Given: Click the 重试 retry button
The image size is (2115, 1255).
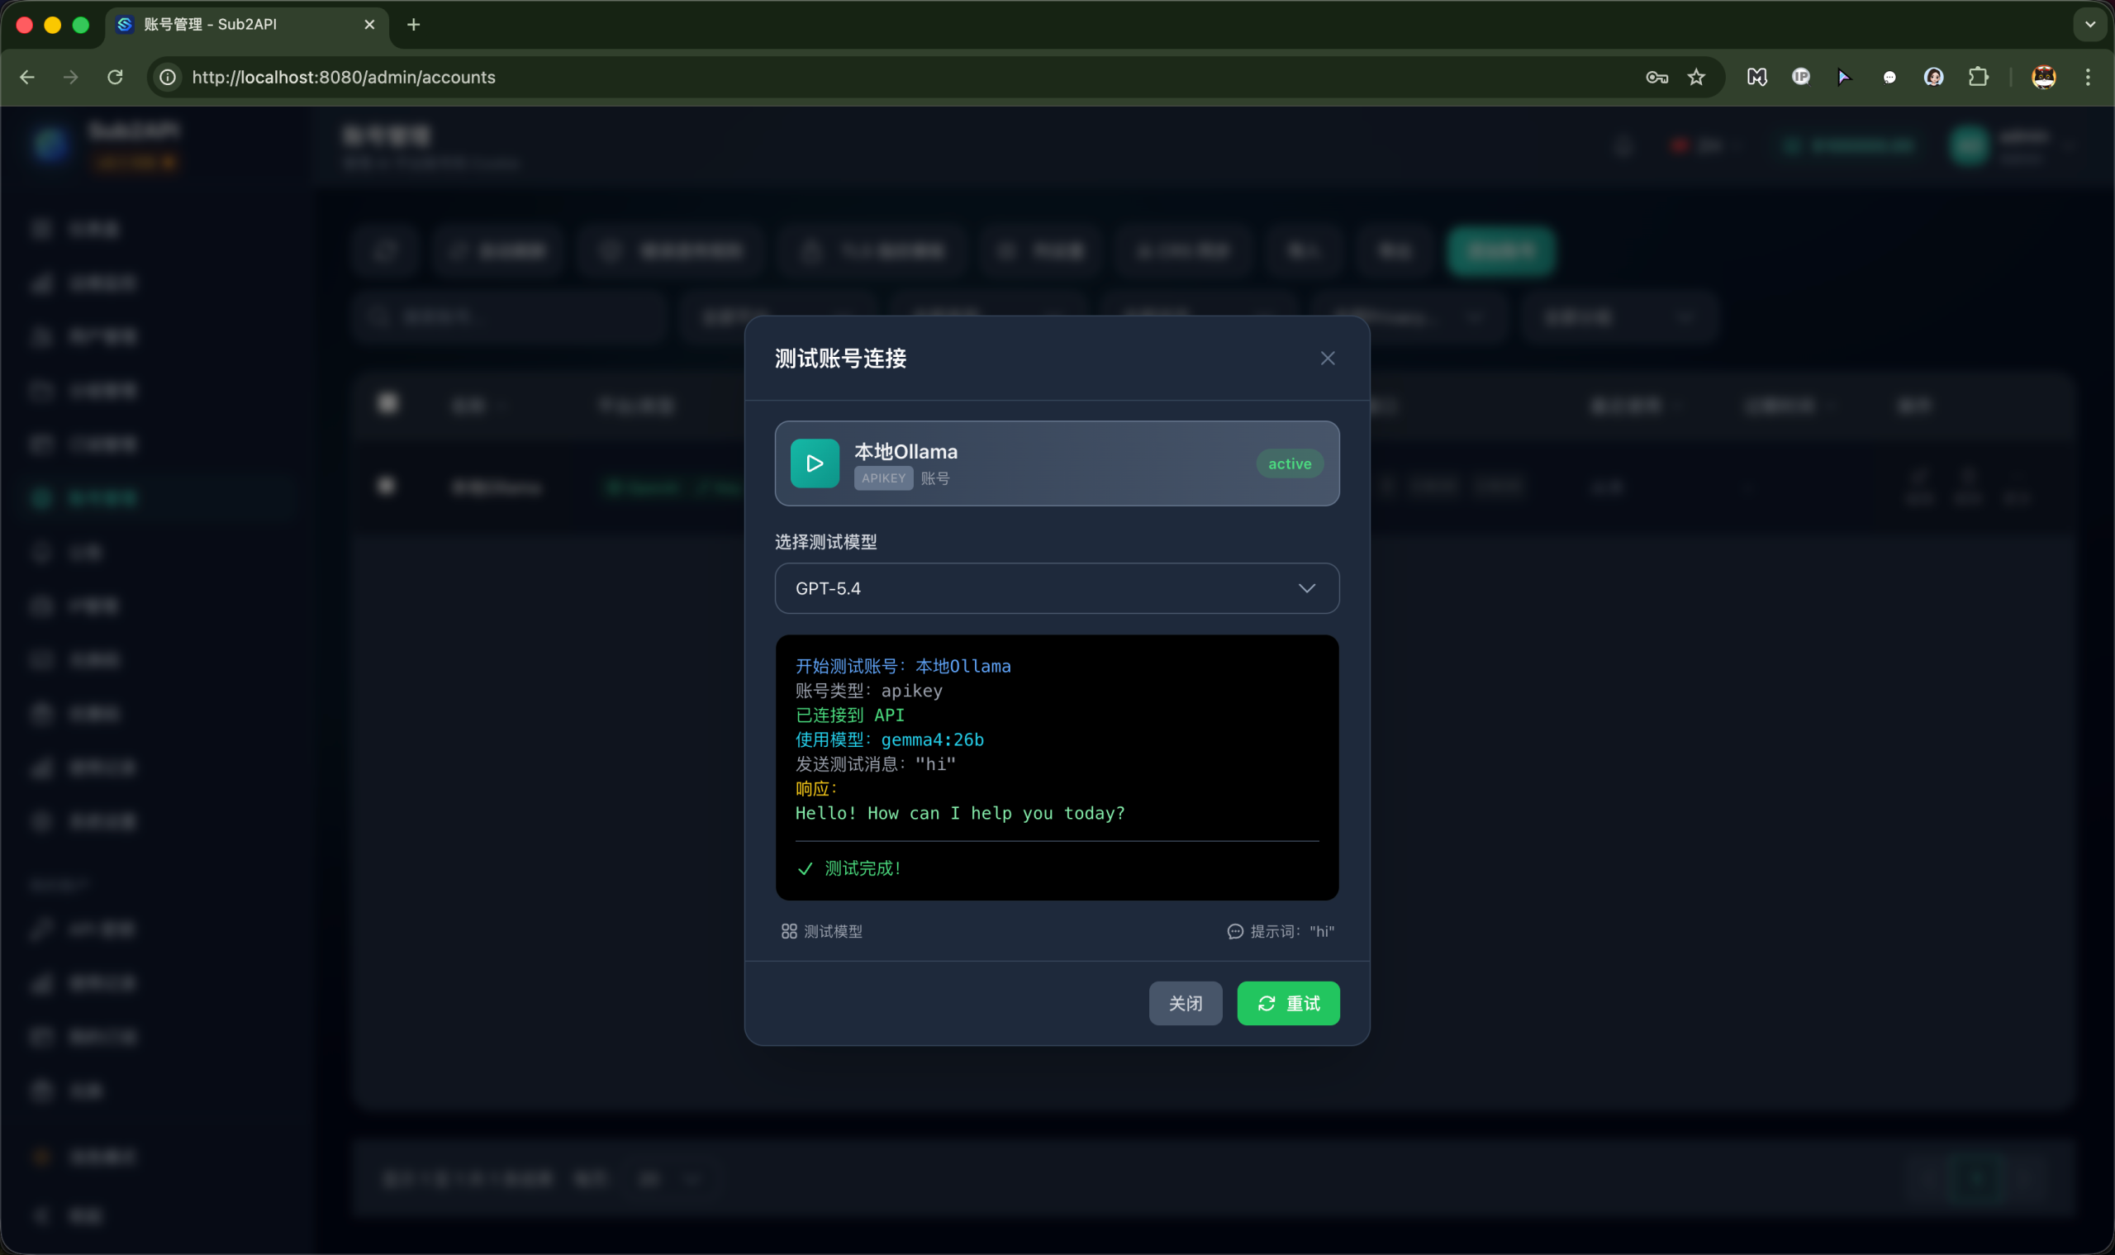Looking at the screenshot, I should click(1287, 1003).
